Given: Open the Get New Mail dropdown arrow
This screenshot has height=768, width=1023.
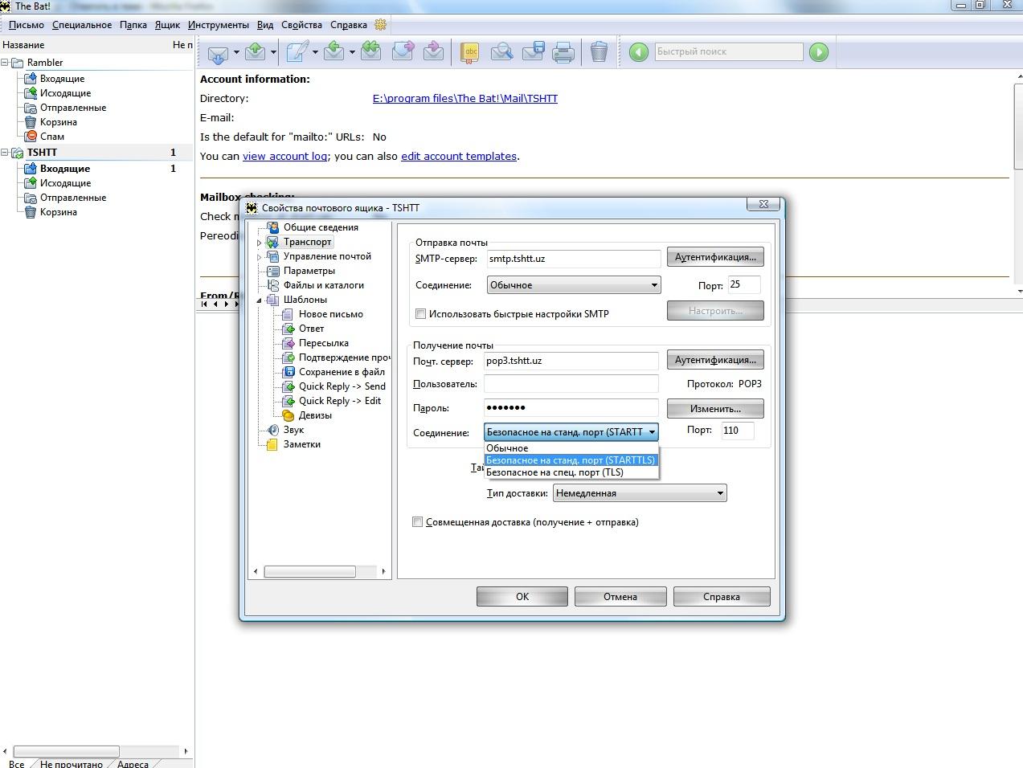Looking at the screenshot, I should [x=236, y=53].
